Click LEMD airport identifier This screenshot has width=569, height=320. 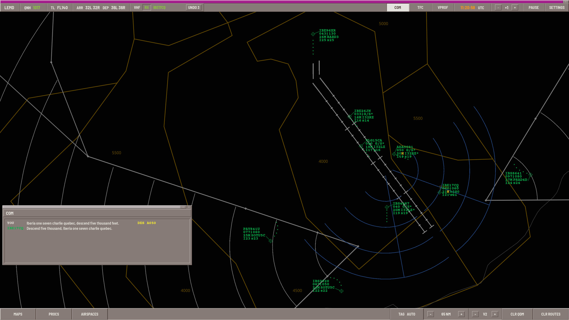pyautogui.click(x=9, y=8)
